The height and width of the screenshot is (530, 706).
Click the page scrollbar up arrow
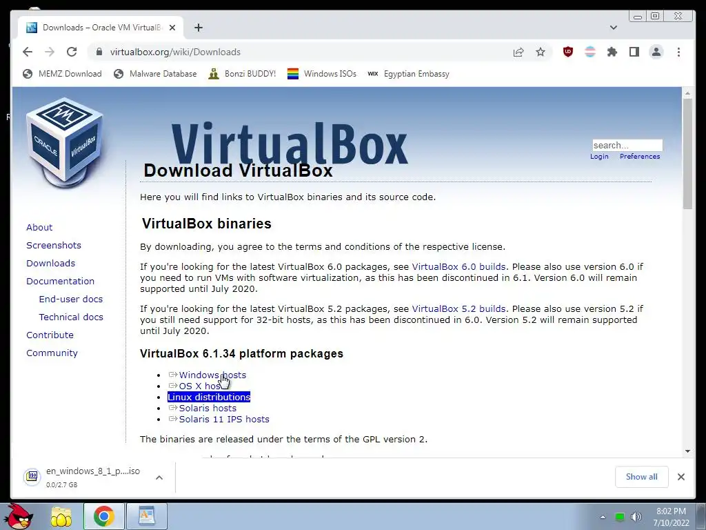point(687,93)
